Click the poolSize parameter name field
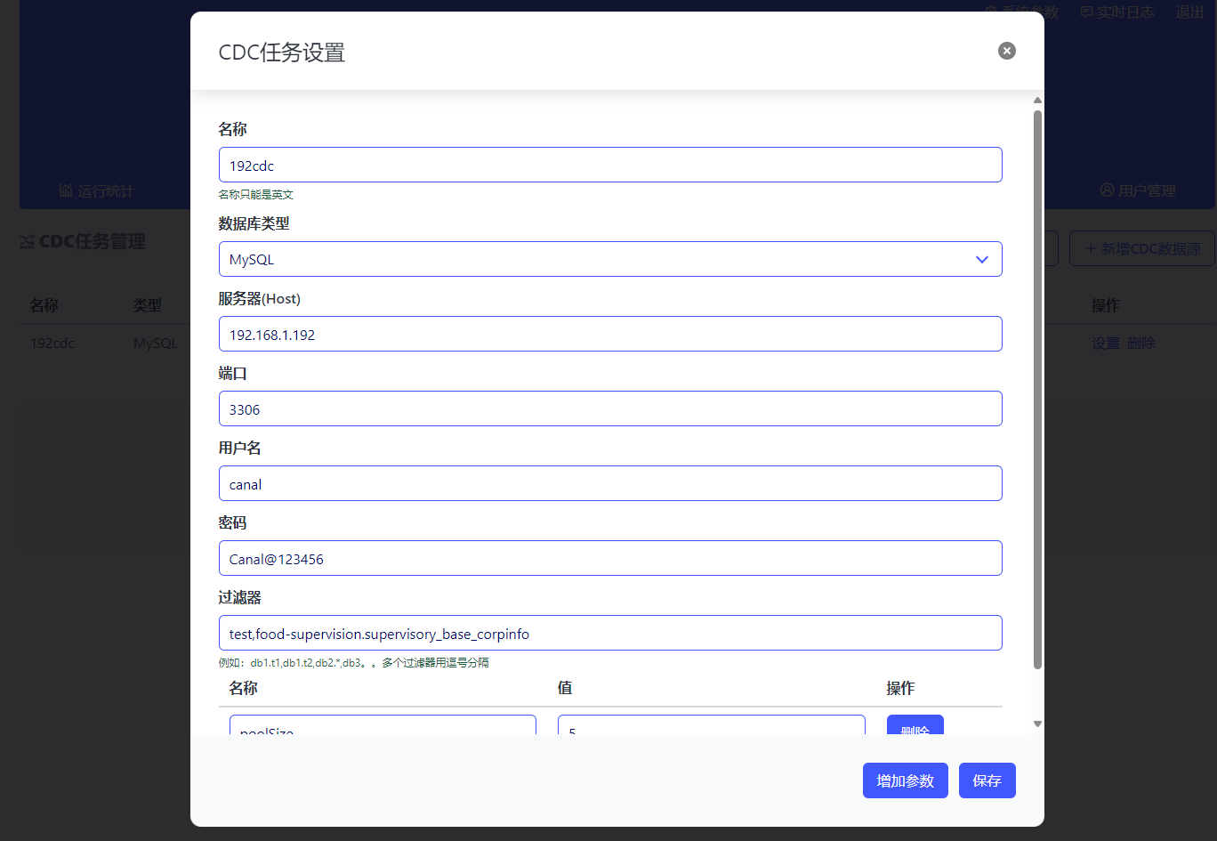 (x=383, y=726)
